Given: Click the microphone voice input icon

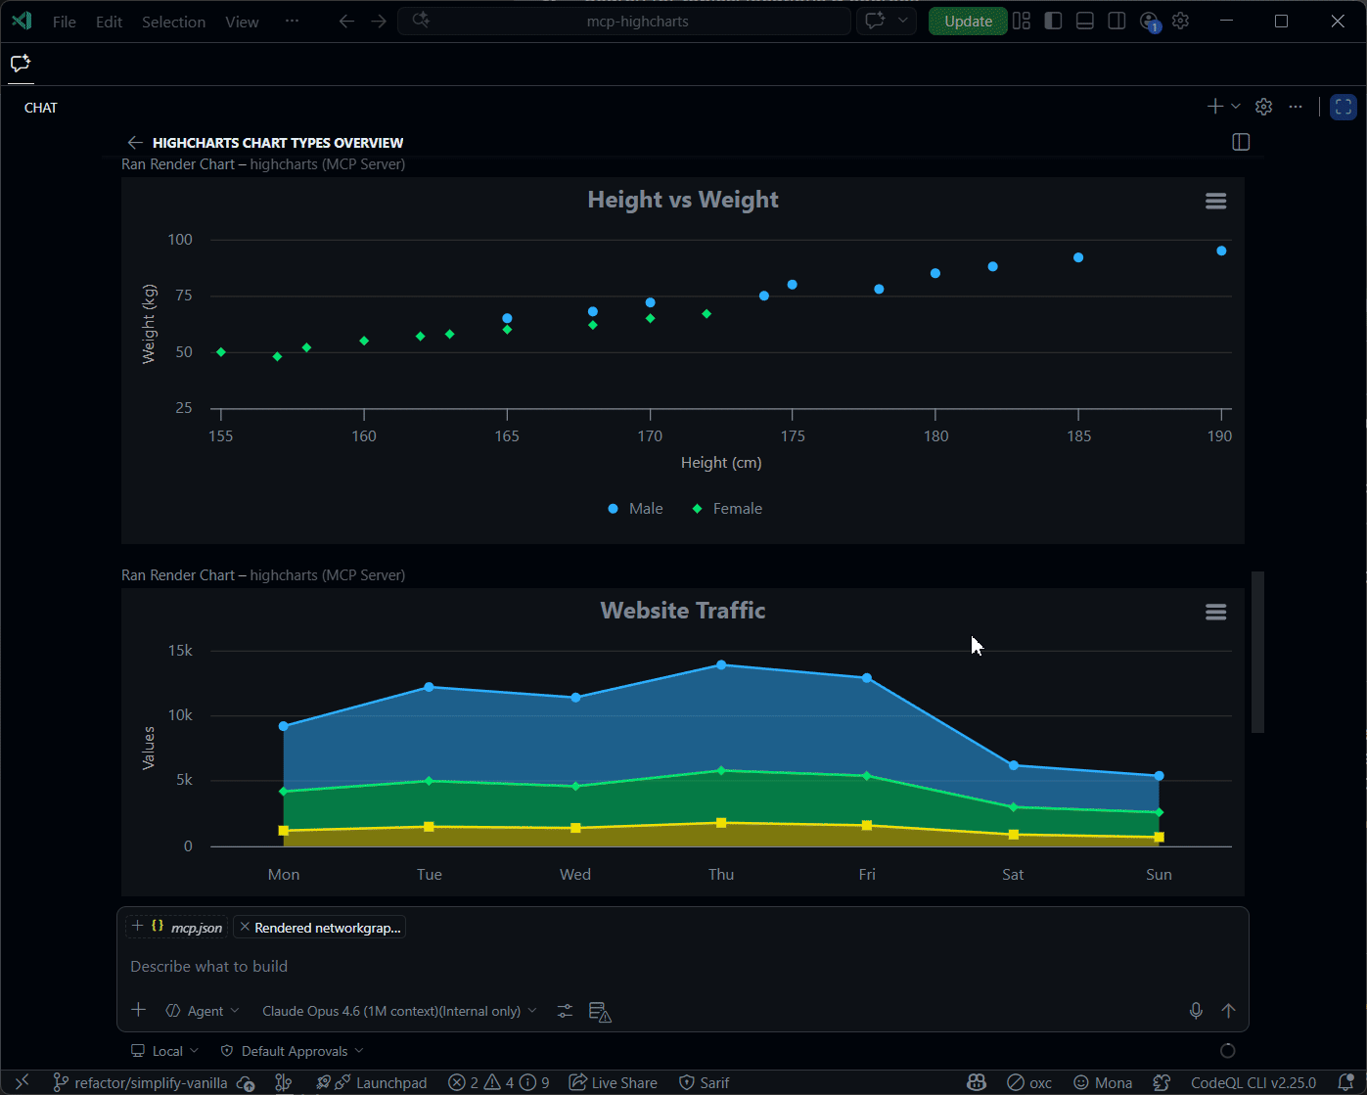Looking at the screenshot, I should 1196,1011.
